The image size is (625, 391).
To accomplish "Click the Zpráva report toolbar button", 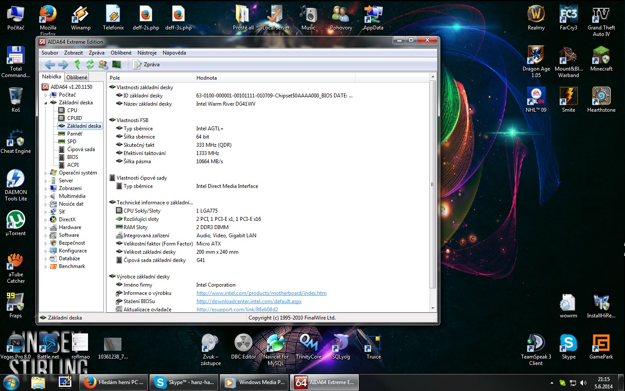I will [146, 65].
